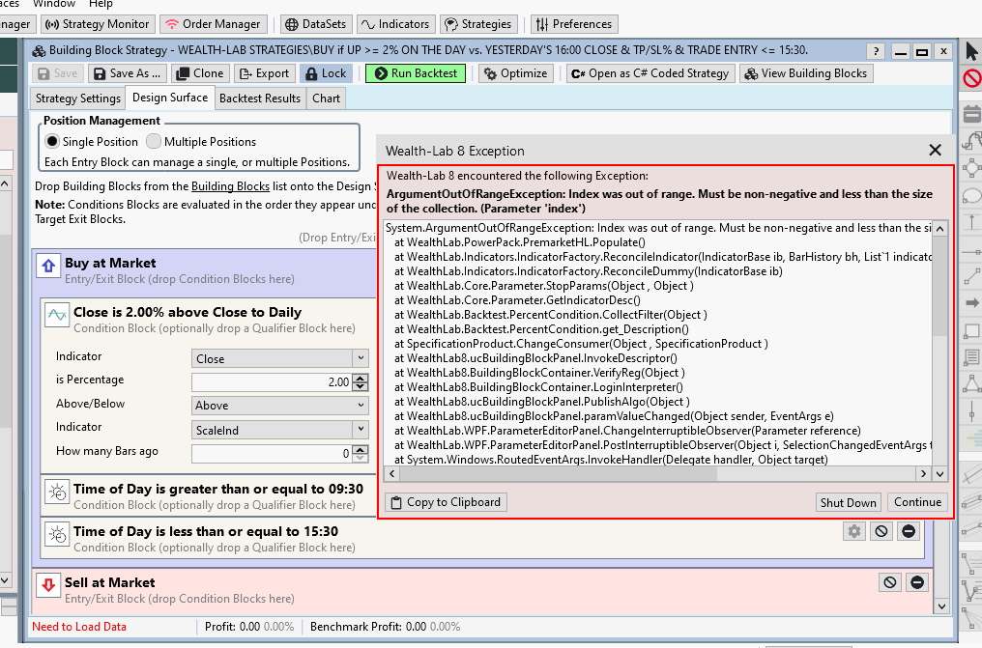Disable the Time of Day 15:30 condition block
The width and height of the screenshot is (982, 648).
pos(881,532)
